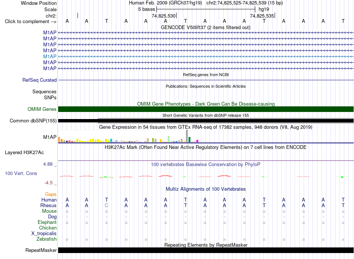Click the Sequences label under Publications
The height and width of the screenshot is (259, 354).
click(44, 91)
